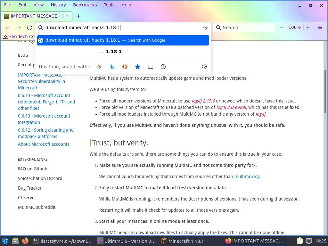Screen dimensions: 328x246
Task: Open the CI Server link
Action: [x=27, y=198]
